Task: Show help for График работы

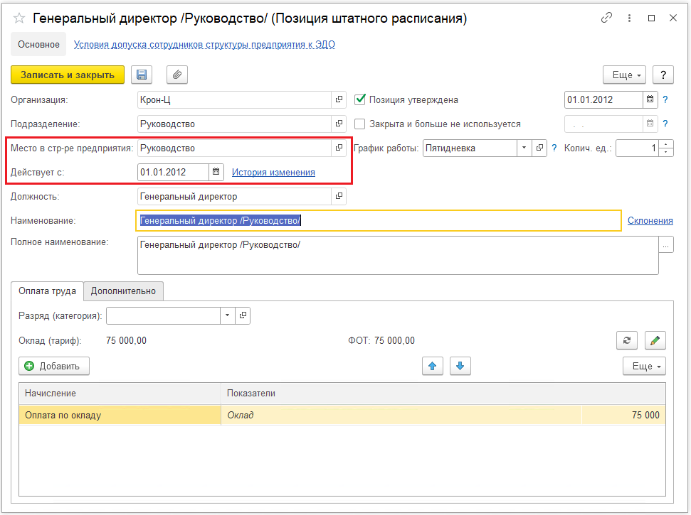Action: point(554,148)
